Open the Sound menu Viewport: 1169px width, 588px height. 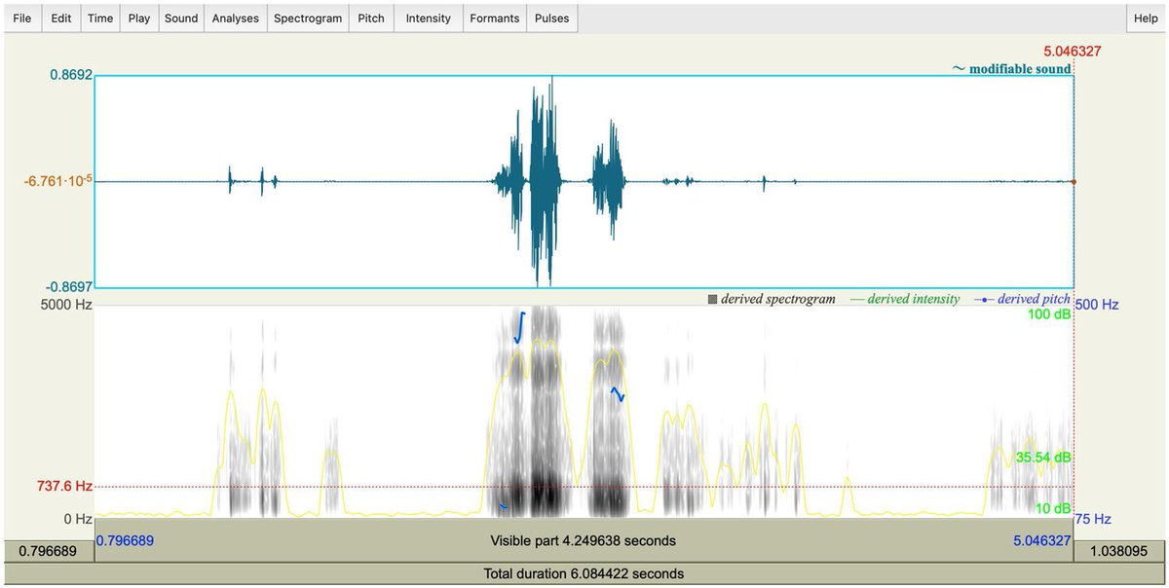click(x=181, y=18)
